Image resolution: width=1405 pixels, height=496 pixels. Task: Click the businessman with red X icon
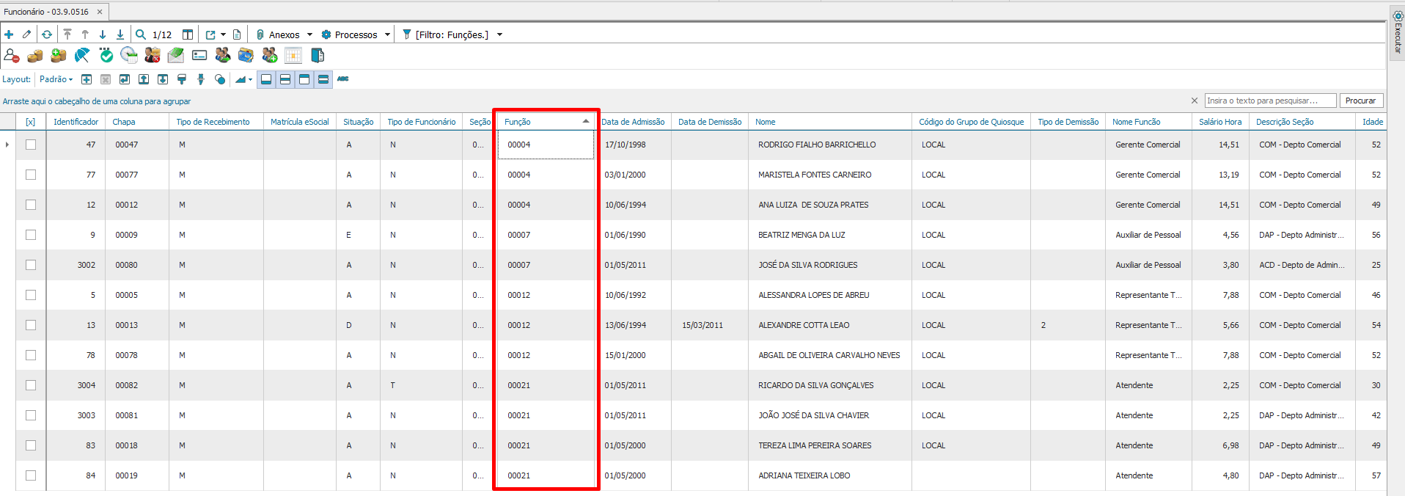tap(153, 55)
